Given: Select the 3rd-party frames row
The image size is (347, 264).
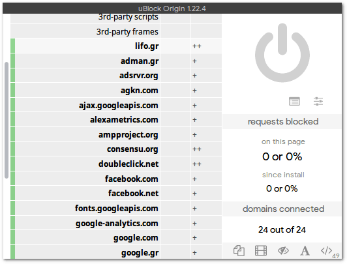Looking at the screenshot, I should 85,31.
